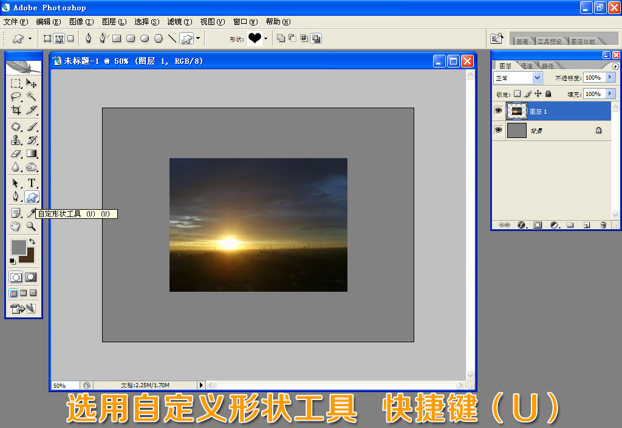Open the Layers palette flyout menu
622x428 pixels.
coord(615,66)
